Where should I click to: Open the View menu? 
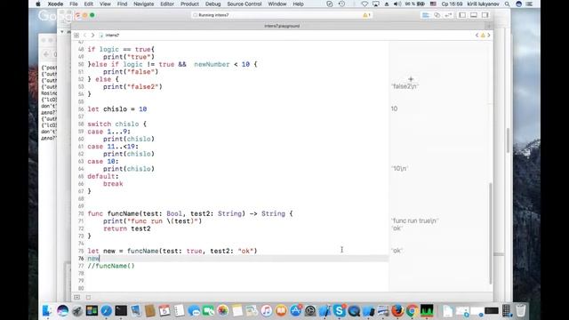pos(105,4)
